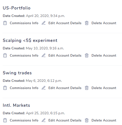
Task: Click pencil icon for Scalping <5$ experiment
Action: click(x=44, y=55)
